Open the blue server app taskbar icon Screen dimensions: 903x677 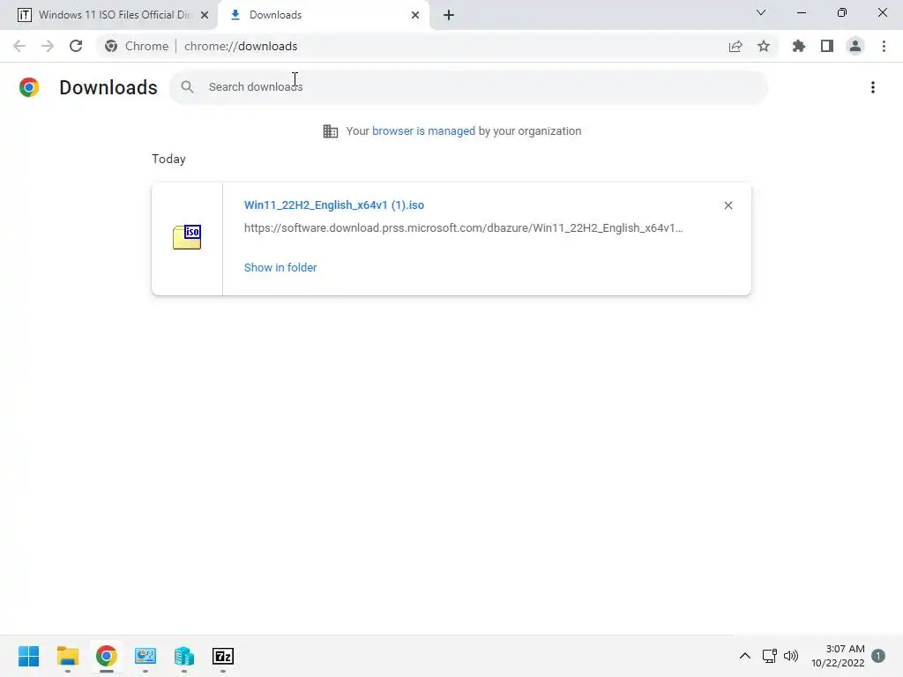tap(184, 656)
